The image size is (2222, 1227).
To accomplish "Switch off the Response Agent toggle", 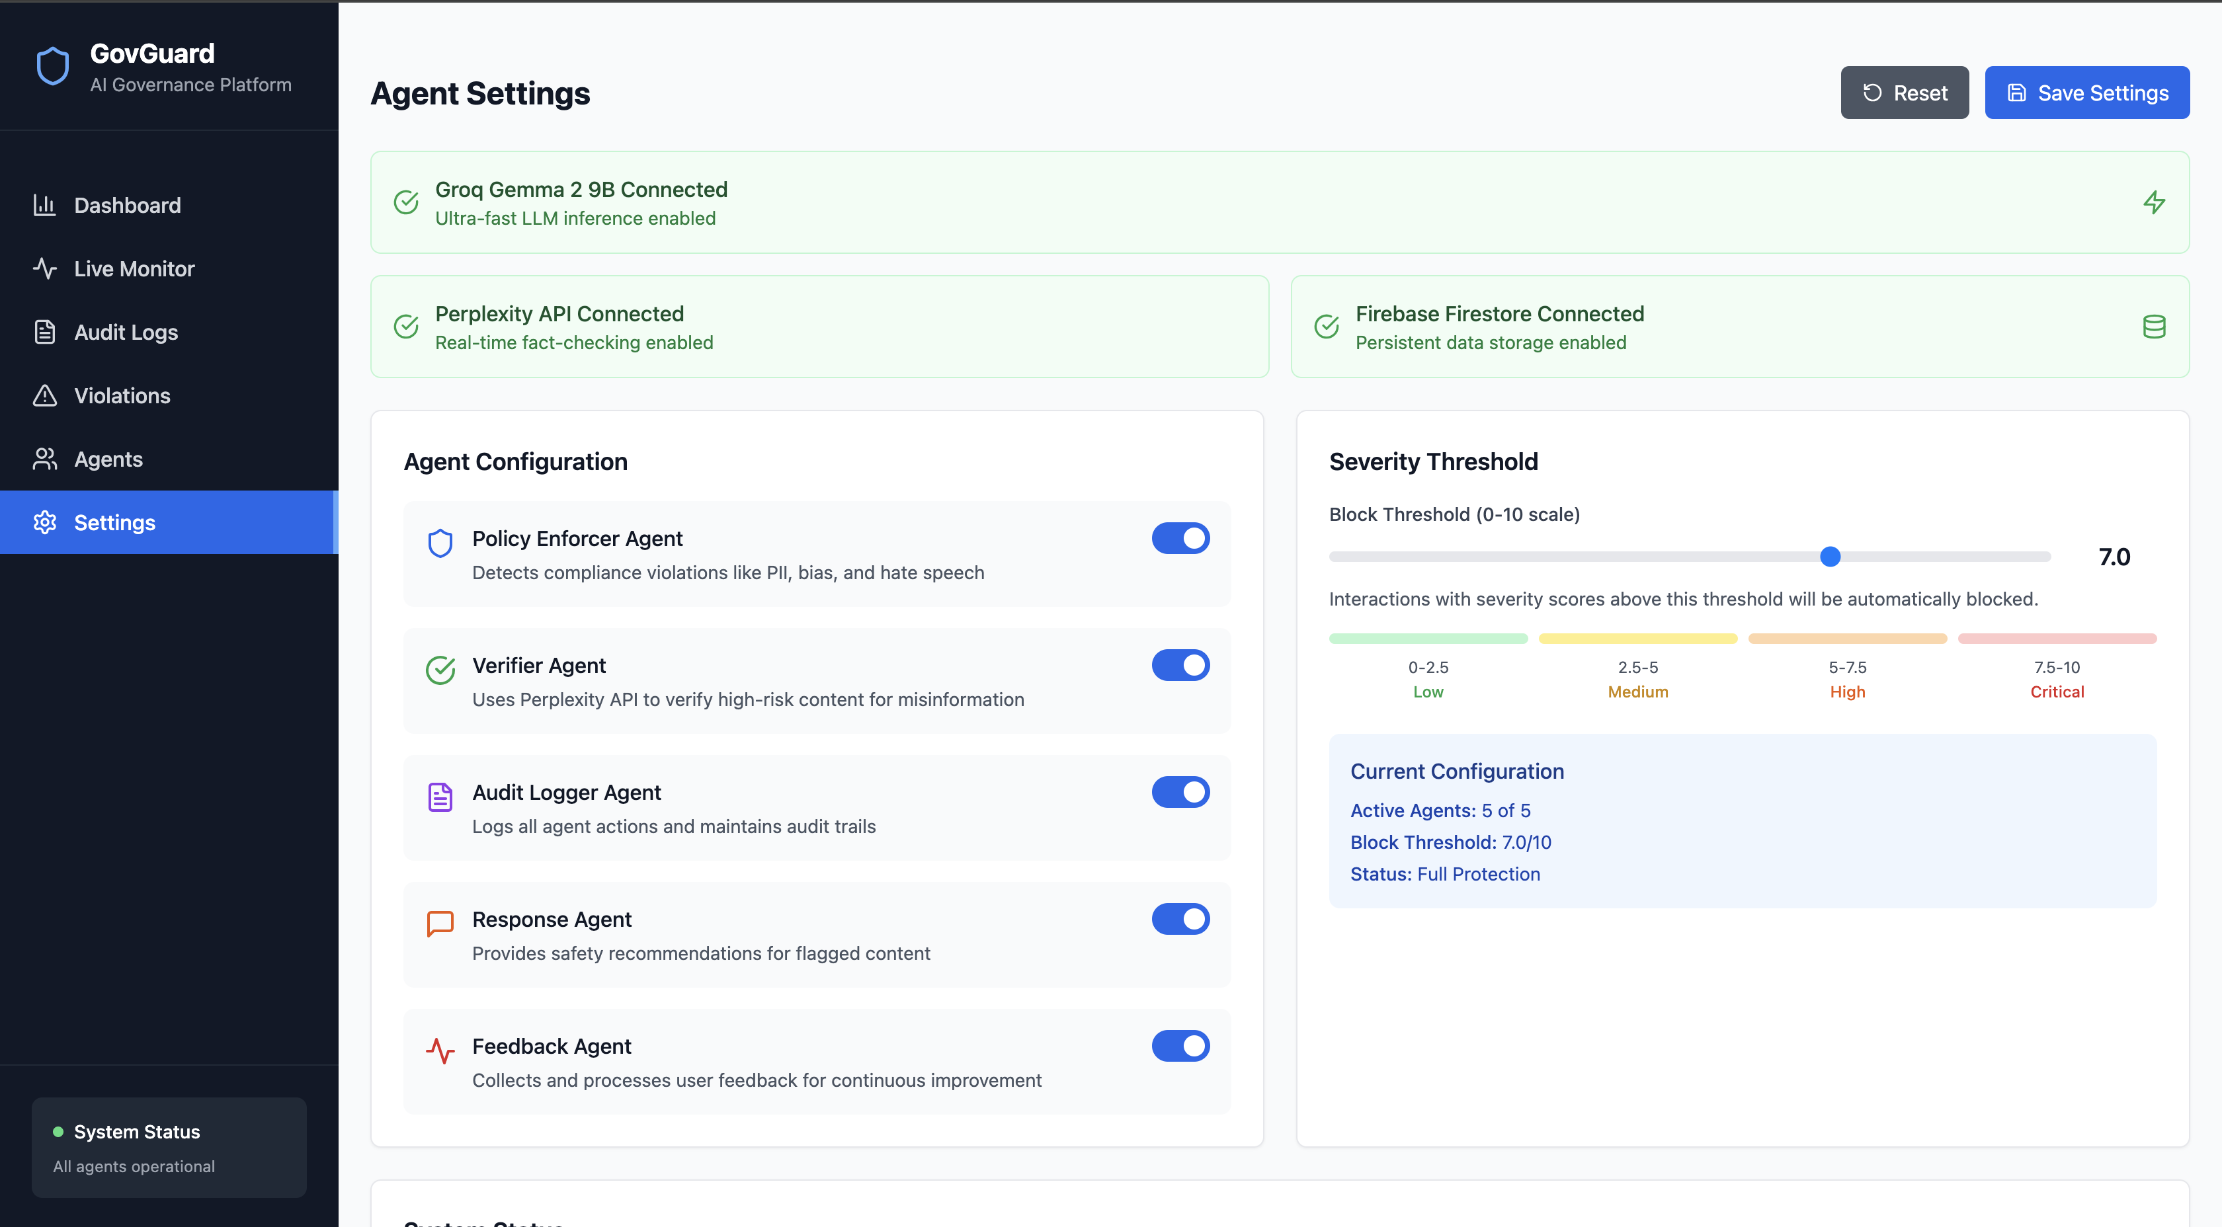I will point(1180,918).
